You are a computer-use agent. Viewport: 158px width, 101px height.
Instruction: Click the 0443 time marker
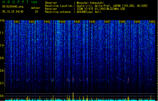(47, 22)
